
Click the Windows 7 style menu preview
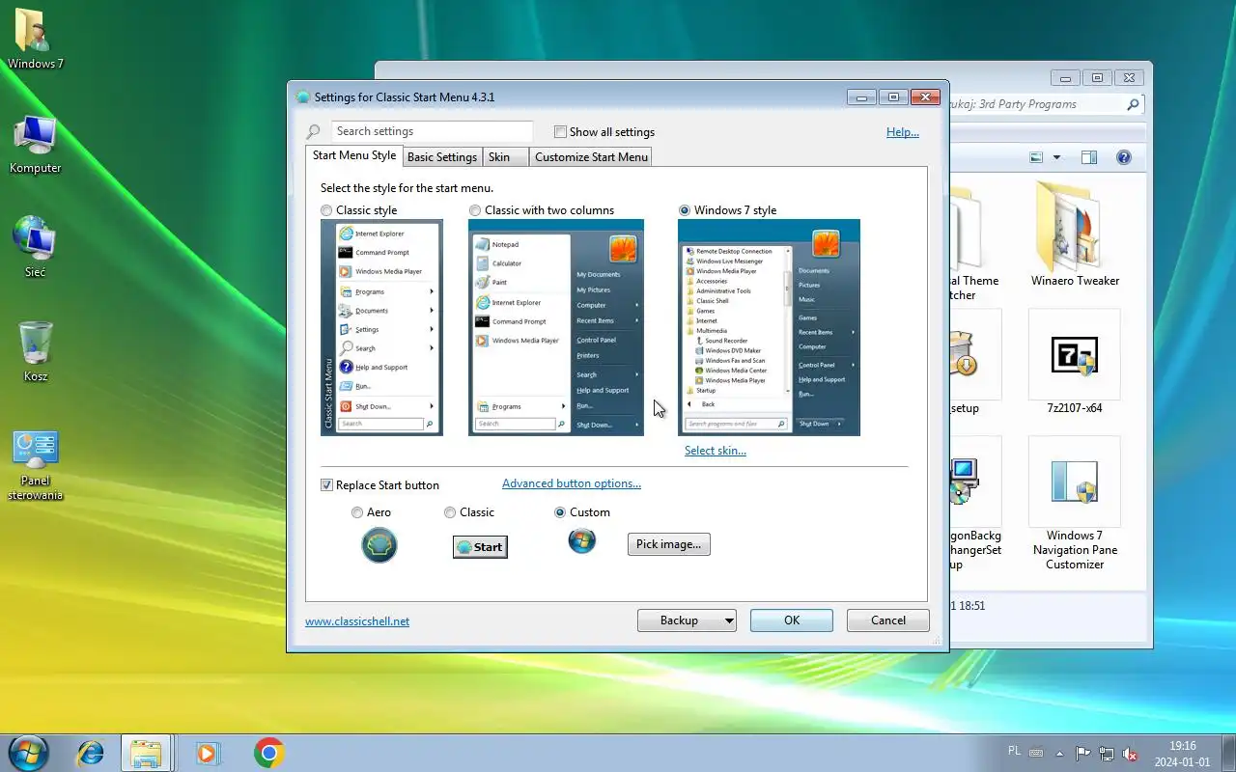pos(769,327)
